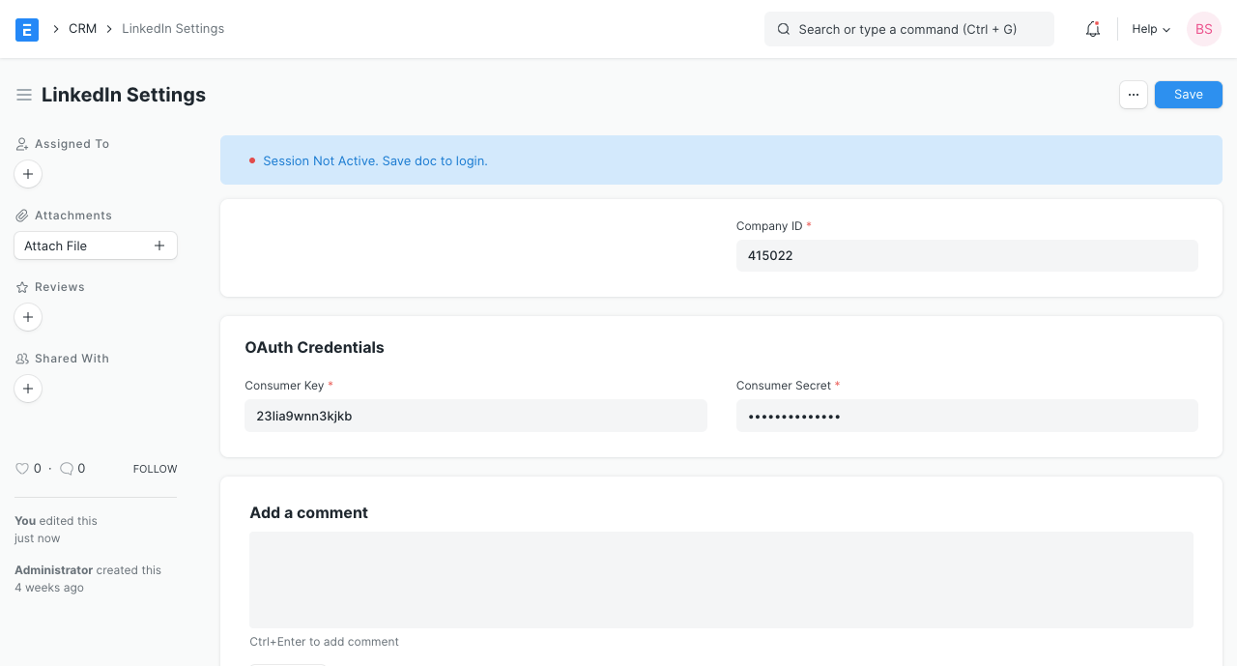Focus the search command bar
Screen dimensions: 1237x666
coord(908,29)
